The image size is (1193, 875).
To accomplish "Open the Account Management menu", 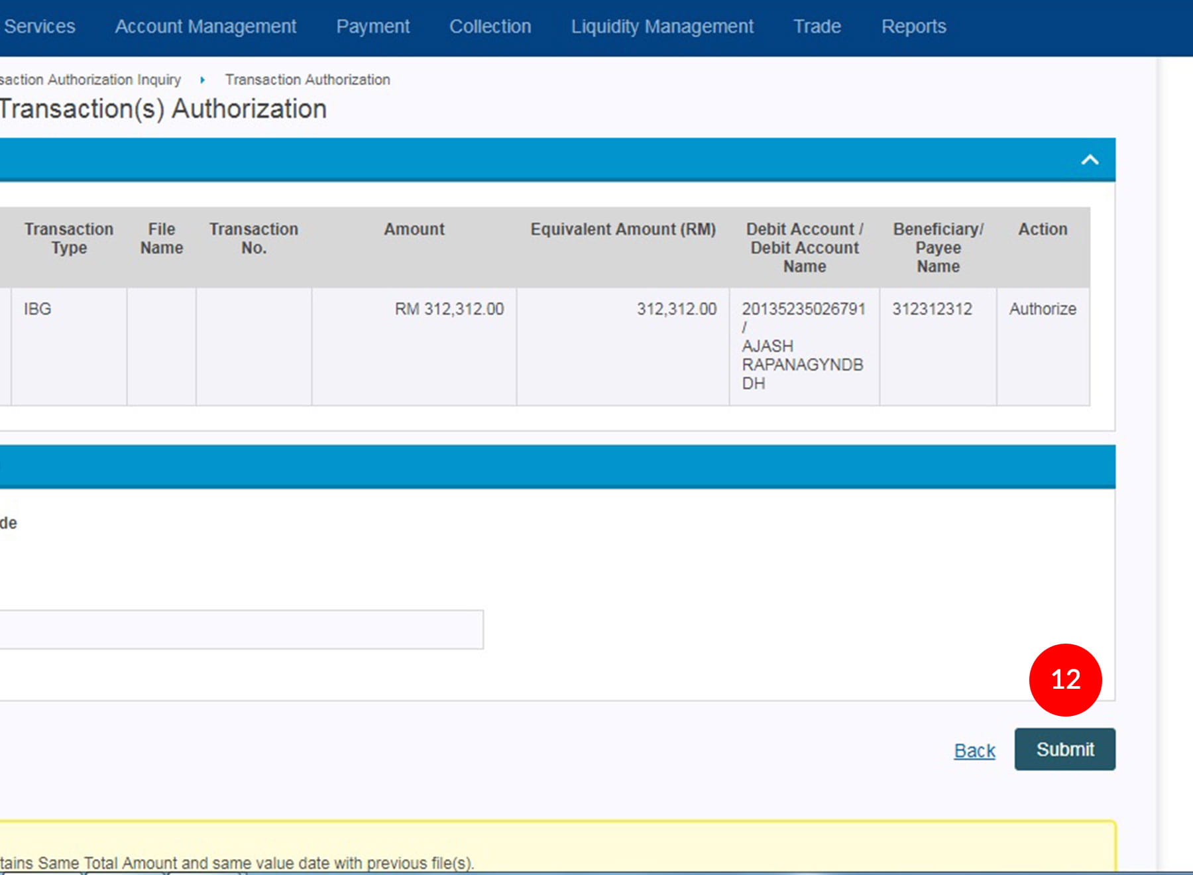I will pyautogui.click(x=205, y=27).
